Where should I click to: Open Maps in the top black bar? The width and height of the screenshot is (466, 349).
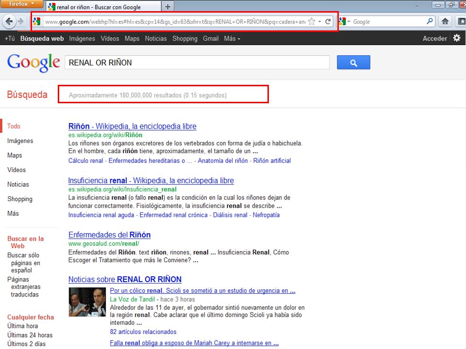click(x=132, y=39)
